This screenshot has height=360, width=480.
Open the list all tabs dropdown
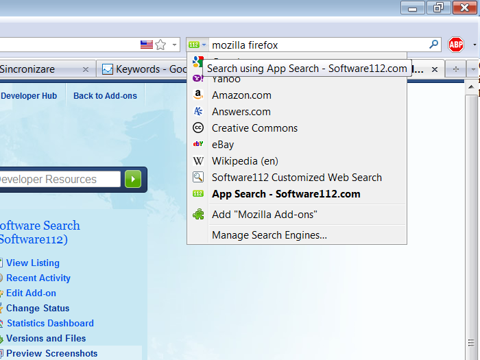pyautogui.click(x=473, y=69)
